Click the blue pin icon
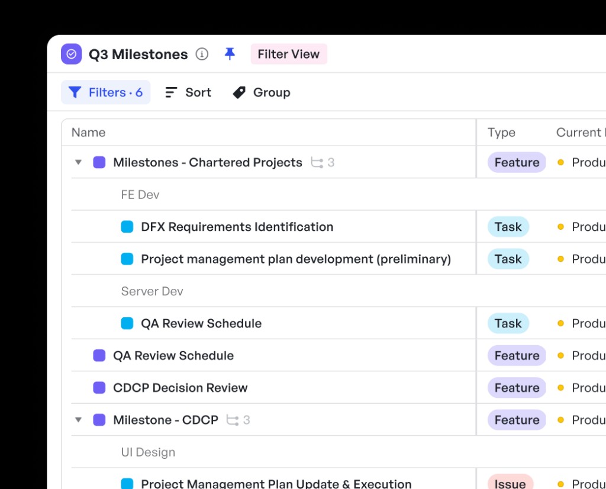 pos(230,54)
